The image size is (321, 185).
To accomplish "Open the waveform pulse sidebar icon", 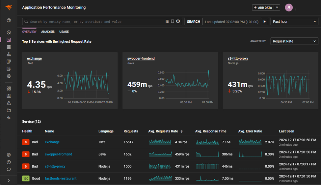I will (9, 118).
